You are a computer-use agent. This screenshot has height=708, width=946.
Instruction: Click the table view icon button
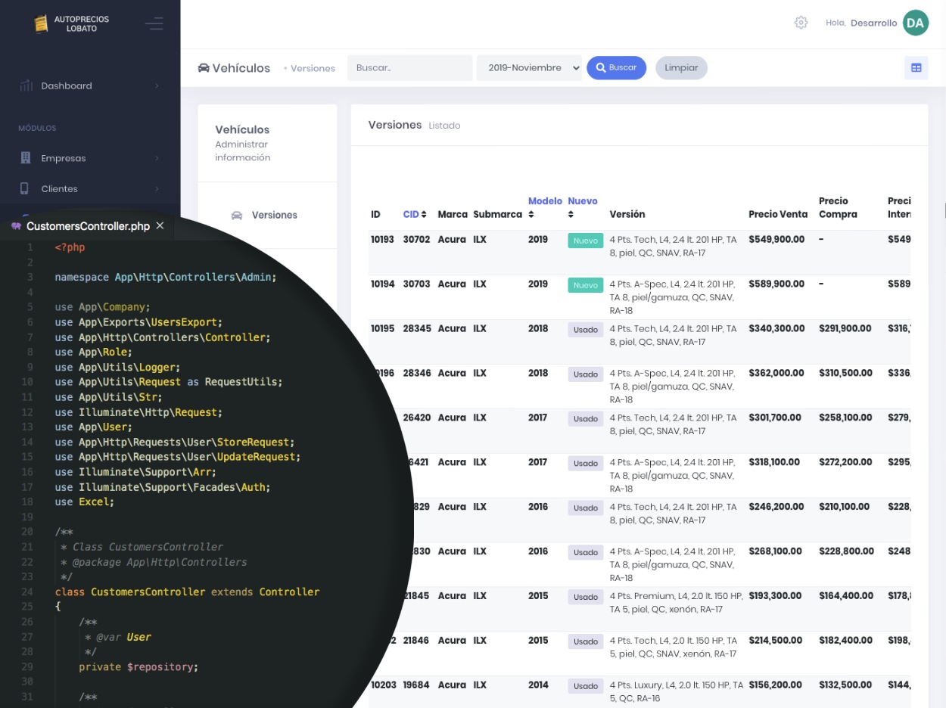point(916,68)
